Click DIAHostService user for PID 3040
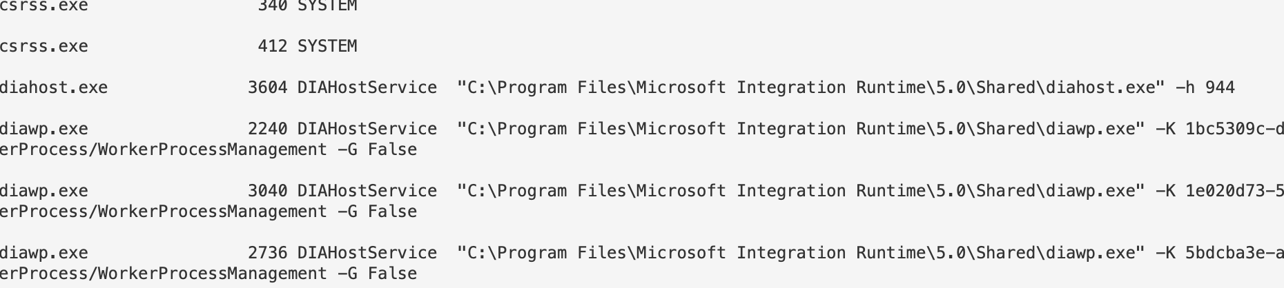 coord(367,192)
